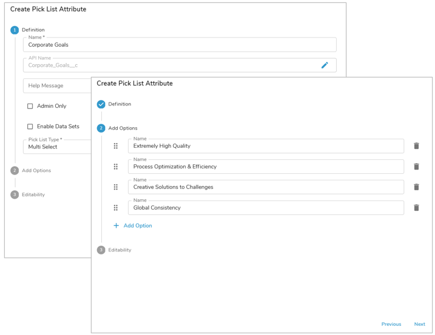Click the Corporate Goals name field
Viewport: 435px width, 335px height.
179,45
